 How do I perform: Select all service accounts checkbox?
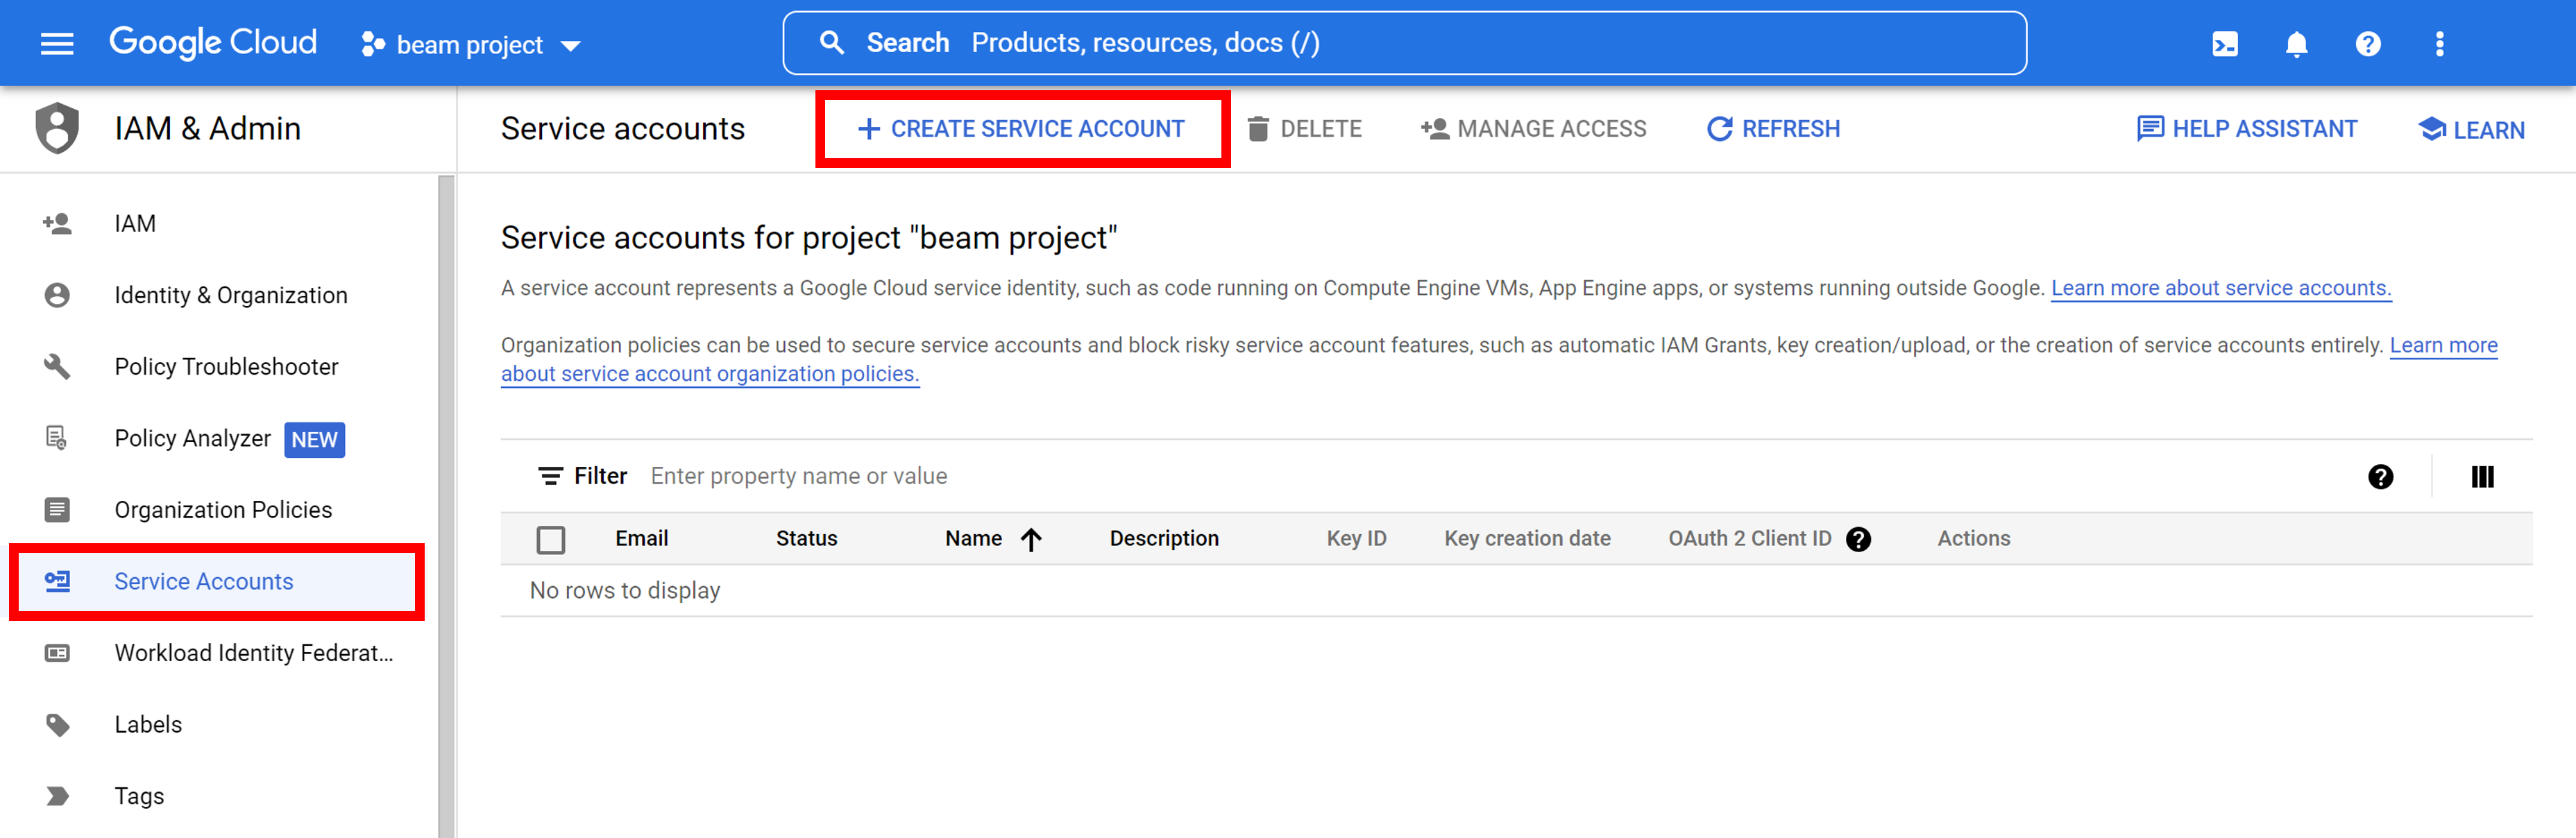point(551,538)
